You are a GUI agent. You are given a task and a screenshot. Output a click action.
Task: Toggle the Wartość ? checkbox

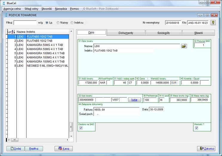196,128
